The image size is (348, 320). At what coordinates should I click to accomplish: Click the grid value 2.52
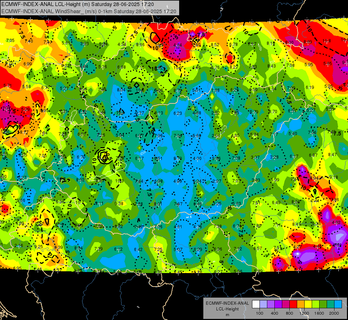(x=215, y=113)
